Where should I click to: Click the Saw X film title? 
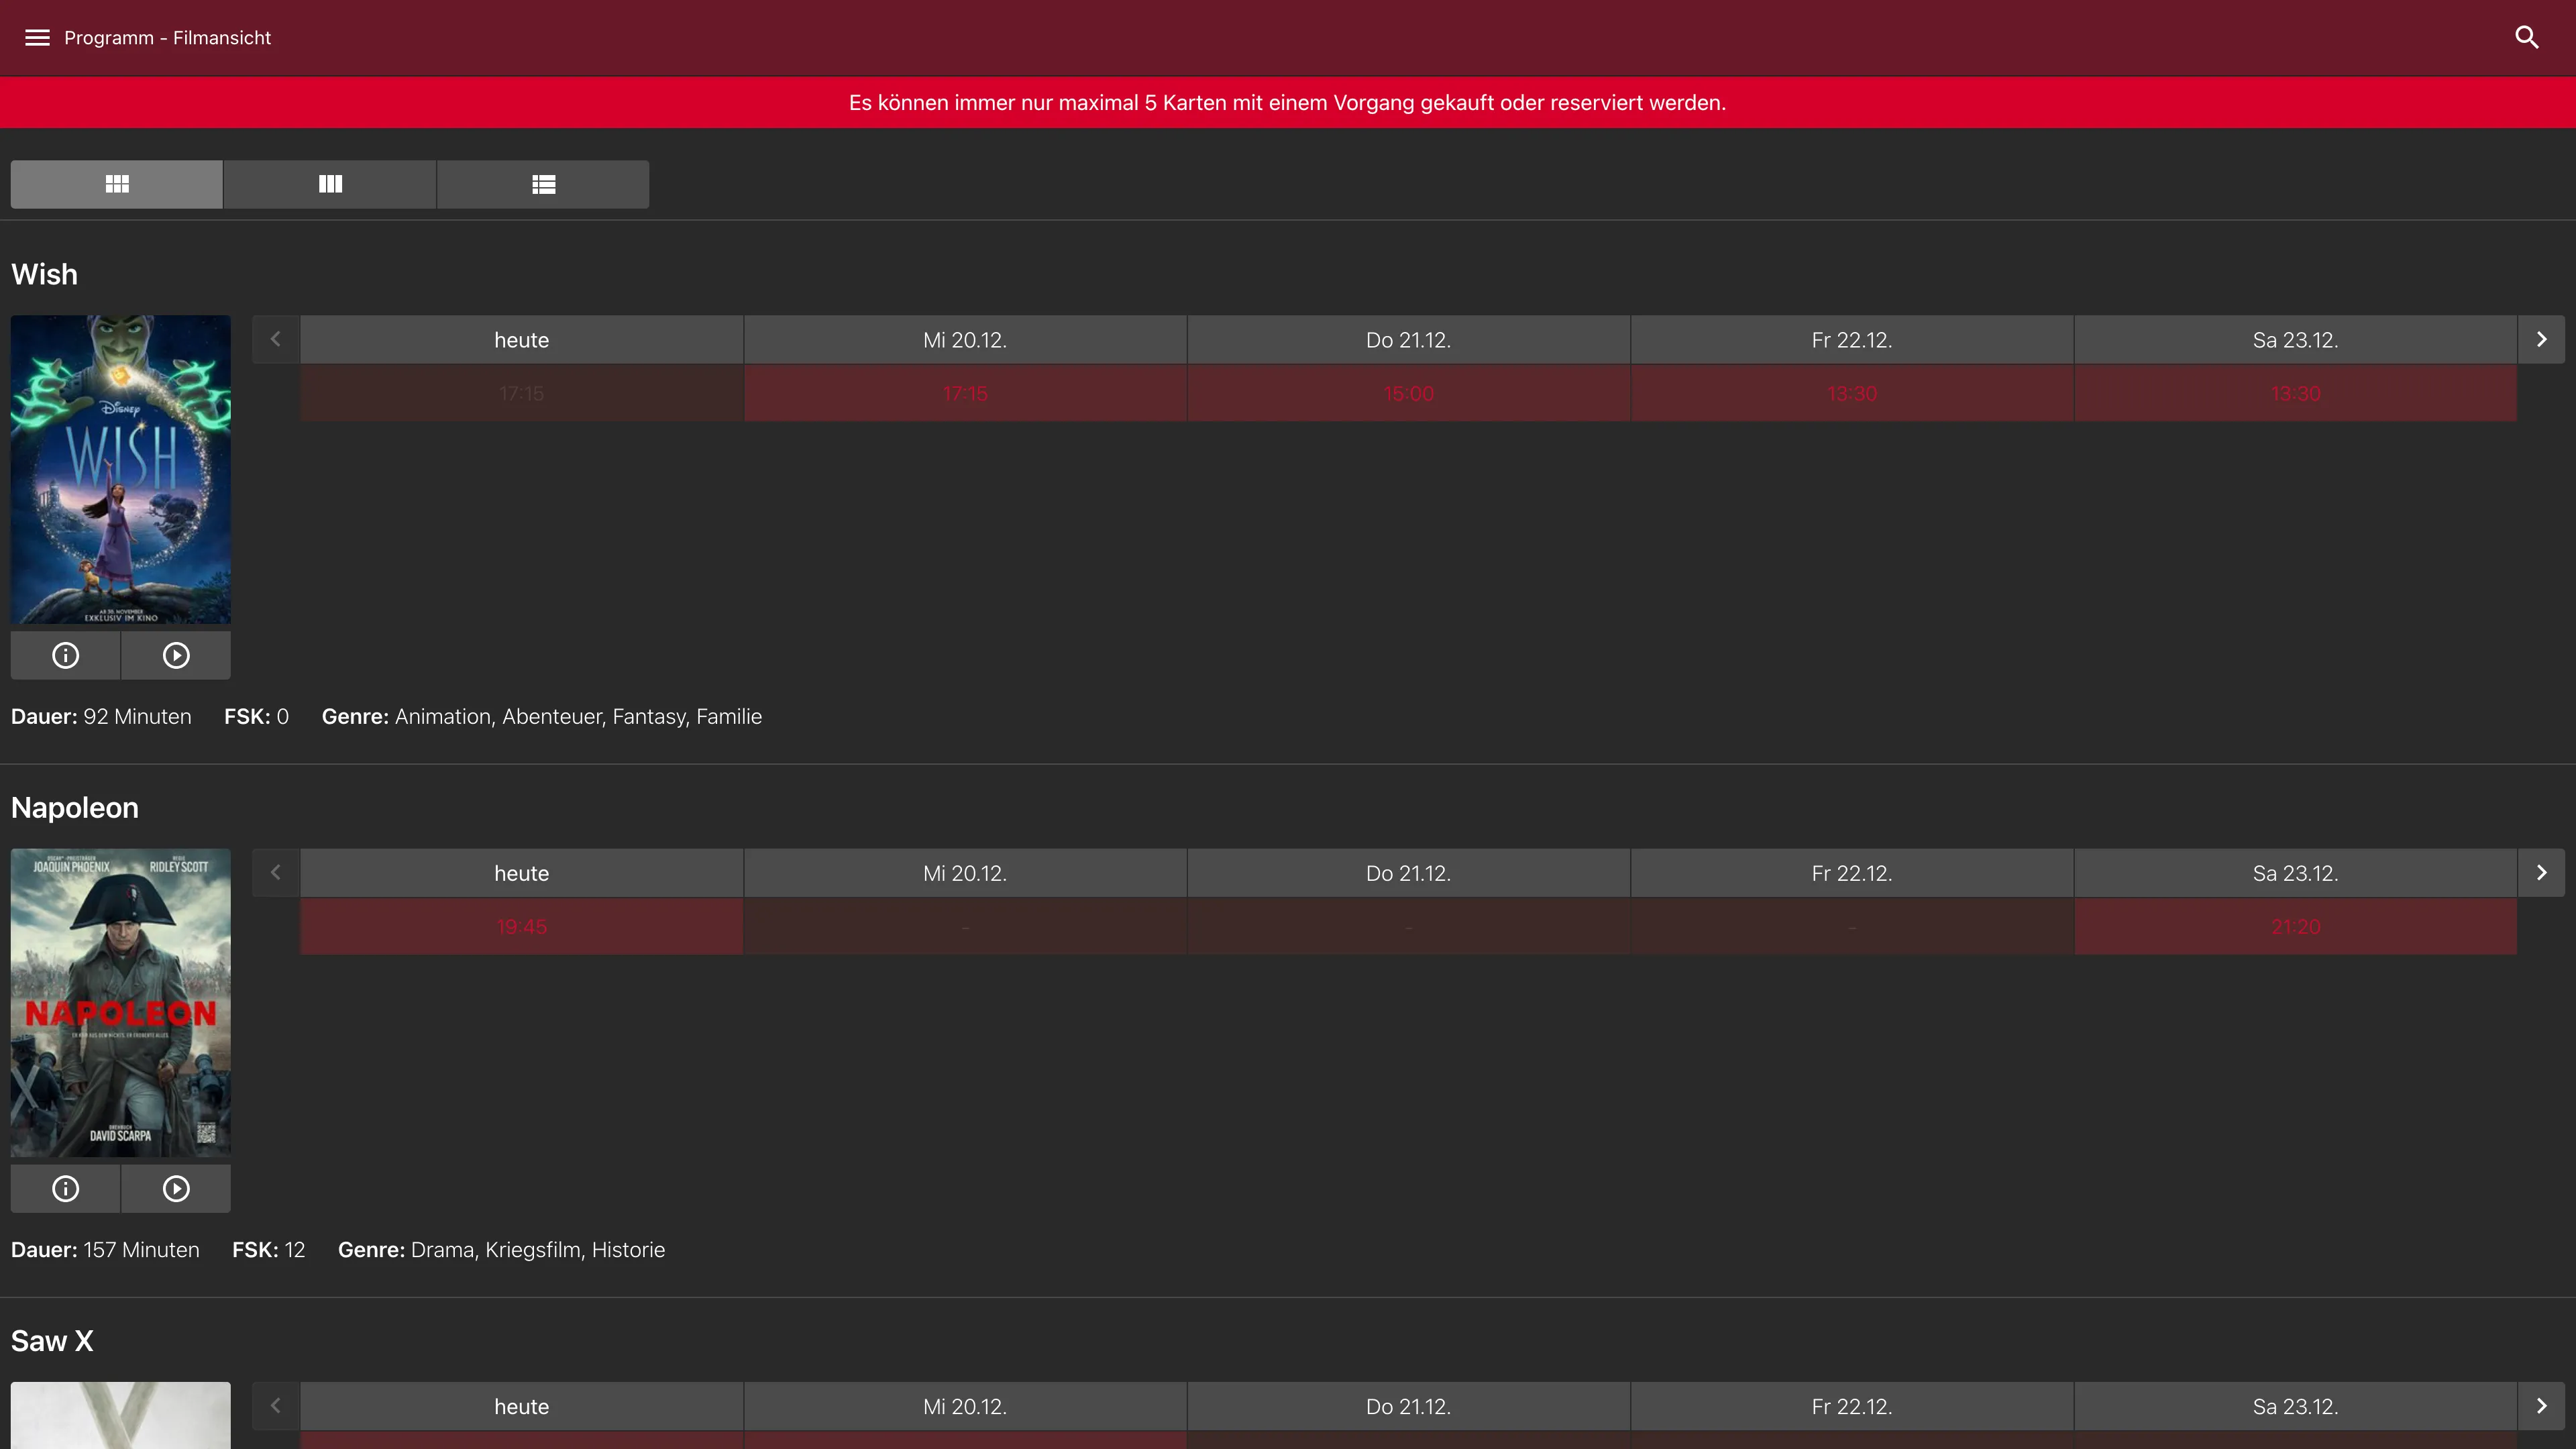[x=52, y=1340]
